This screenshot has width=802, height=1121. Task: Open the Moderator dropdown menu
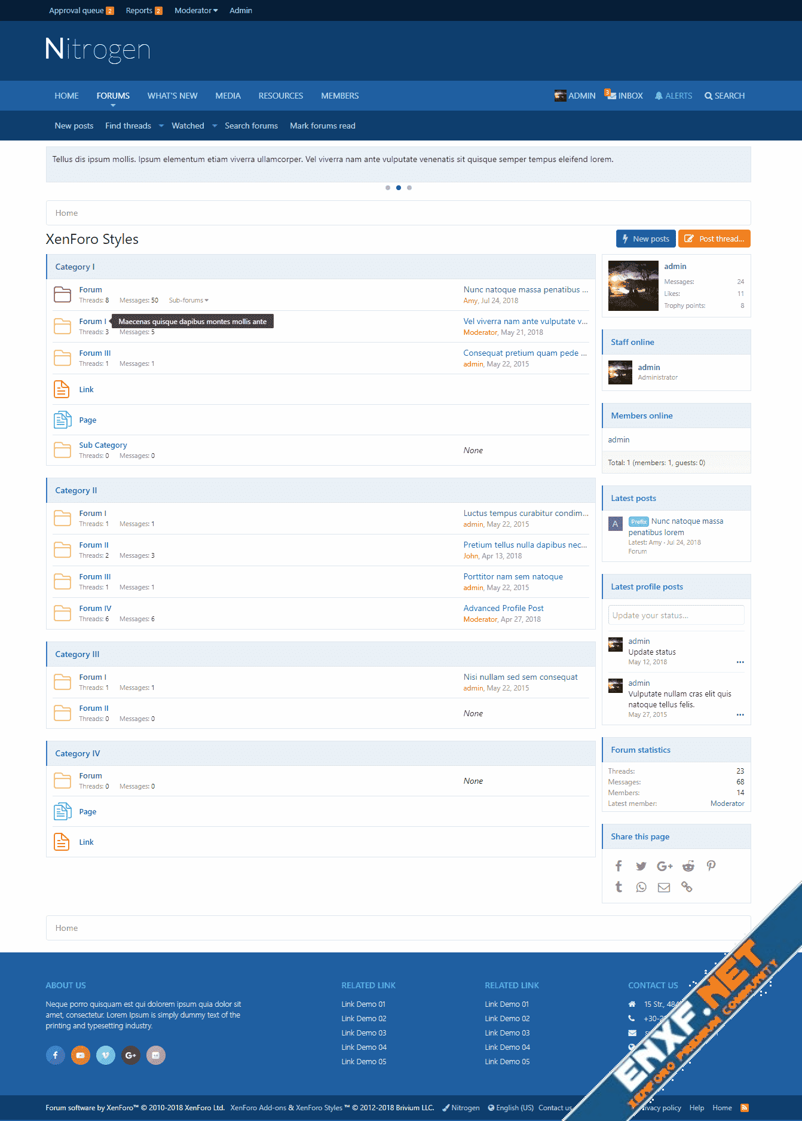click(x=196, y=10)
